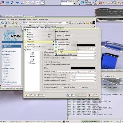Toggle the Docks and panels checkbox

(45, 87)
